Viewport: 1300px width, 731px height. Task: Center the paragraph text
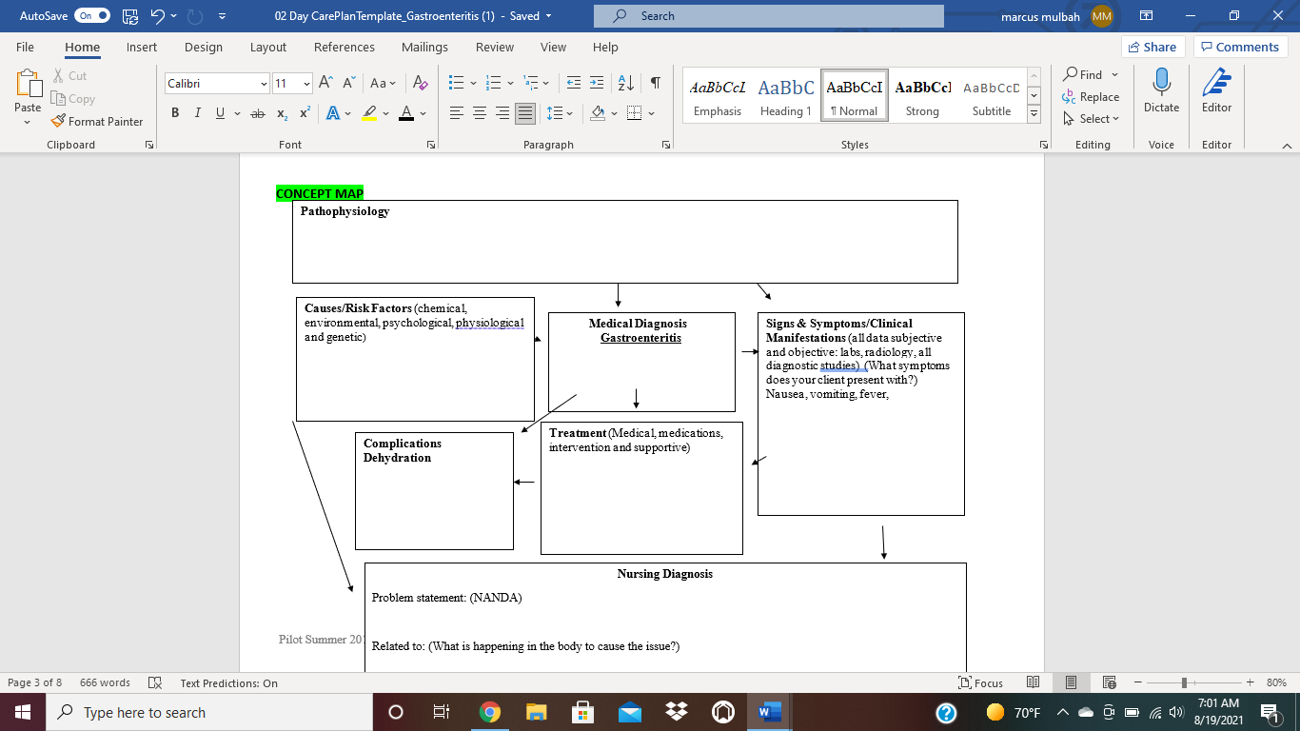pyautogui.click(x=480, y=113)
